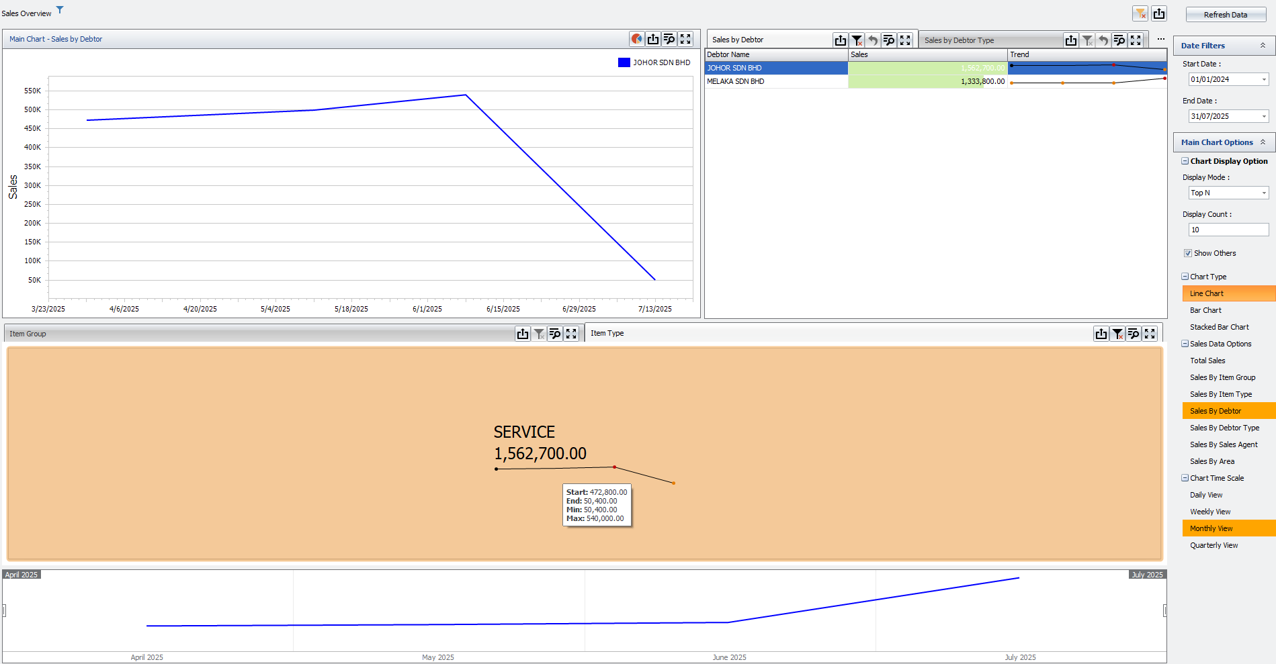Open the three-dots overflow menu beside tabs

coord(1160,39)
